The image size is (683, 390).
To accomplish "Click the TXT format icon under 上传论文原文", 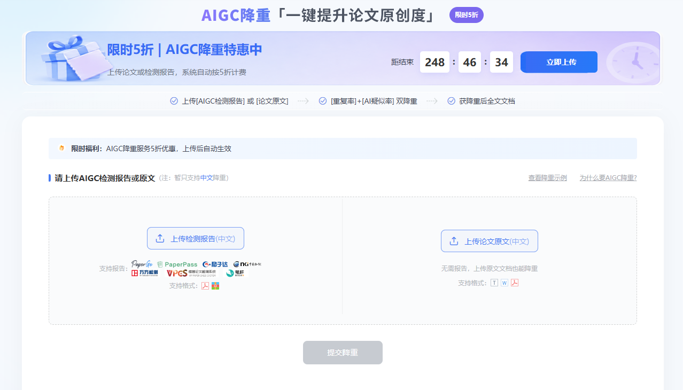I will click(494, 283).
